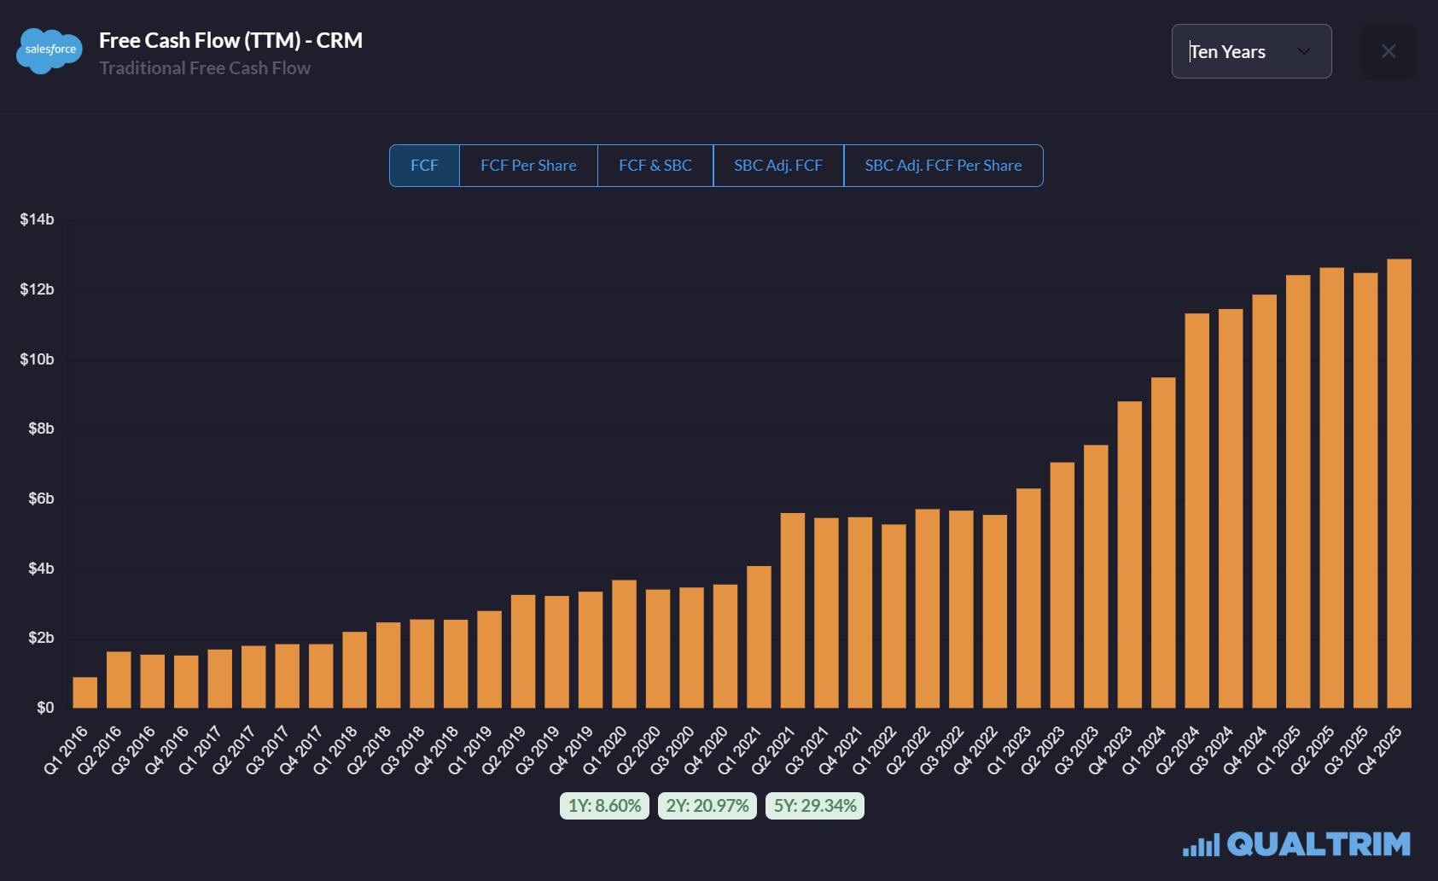Select the Q4 2022 bar
Screen dimensions: 1438x881
coord(995,611)
